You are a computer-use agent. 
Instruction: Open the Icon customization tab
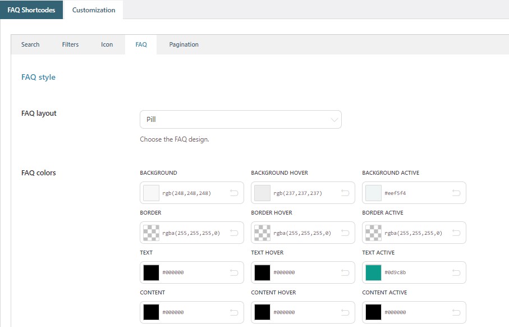[x=107, y=44]
